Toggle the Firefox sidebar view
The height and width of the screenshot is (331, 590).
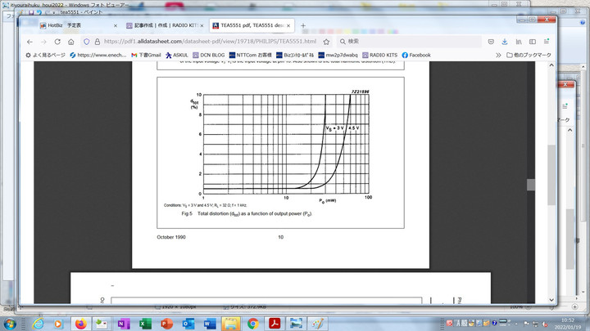[x=533, y=41]
